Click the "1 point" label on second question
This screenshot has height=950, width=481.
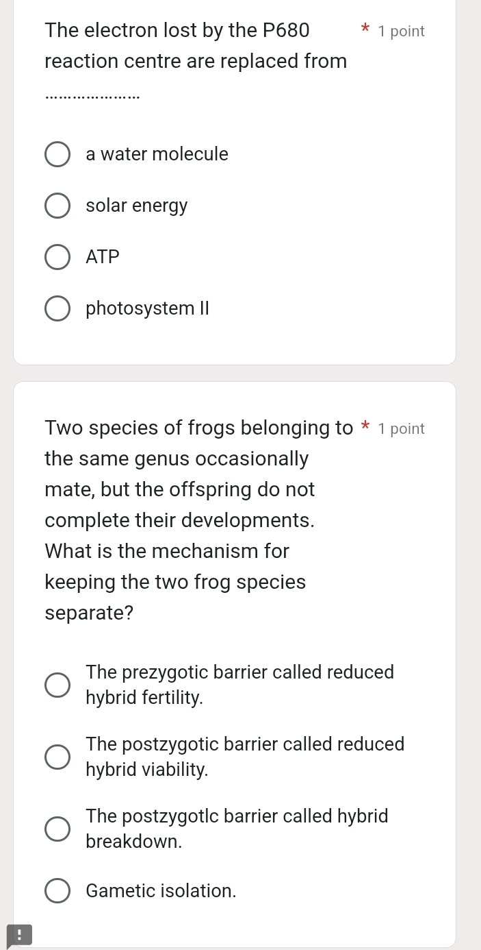(401, 428)
